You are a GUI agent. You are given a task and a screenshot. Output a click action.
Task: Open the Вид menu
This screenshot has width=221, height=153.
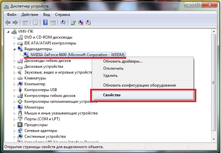(x=47, y=15)
